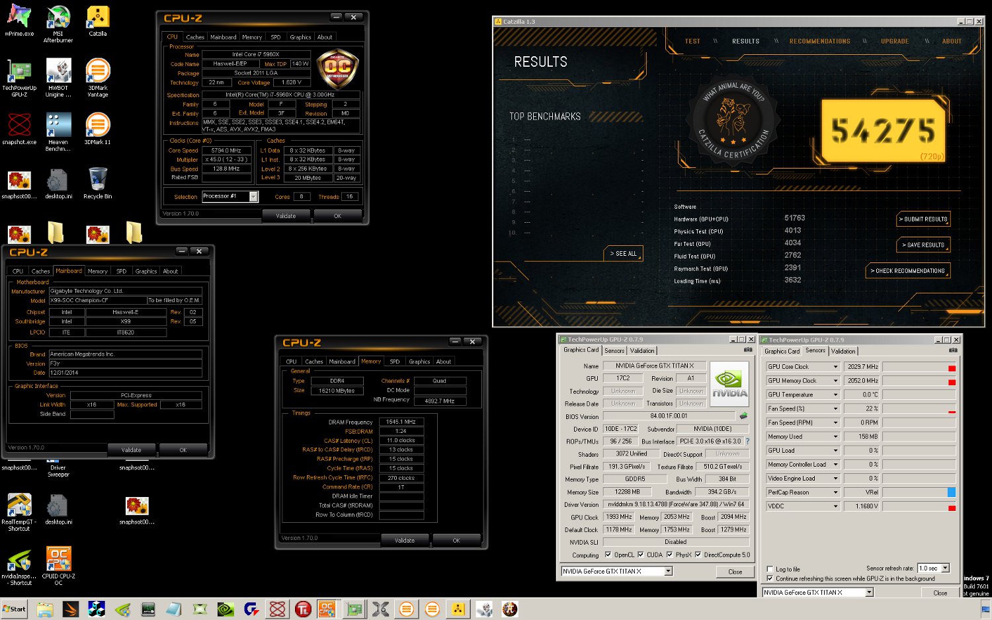Select the 3DMark 11 desktop icon
The image size is (992, 620).
[x=98, y=129]
